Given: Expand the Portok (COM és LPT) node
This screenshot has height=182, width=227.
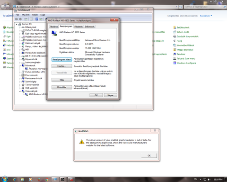Looking at the screenshot, I should [20, 72].
